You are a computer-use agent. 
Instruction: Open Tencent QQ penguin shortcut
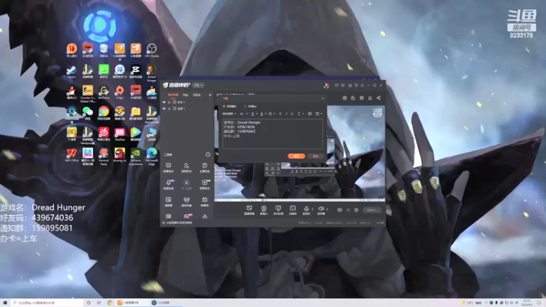coord(72,92)
